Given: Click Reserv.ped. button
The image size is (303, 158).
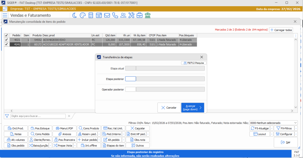Looking at the screenshot, I should [87, 134].
